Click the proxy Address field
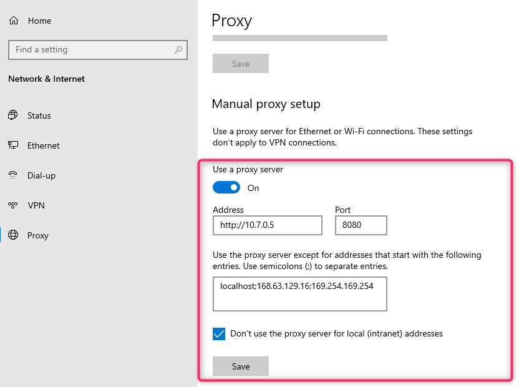 point(268,225)
